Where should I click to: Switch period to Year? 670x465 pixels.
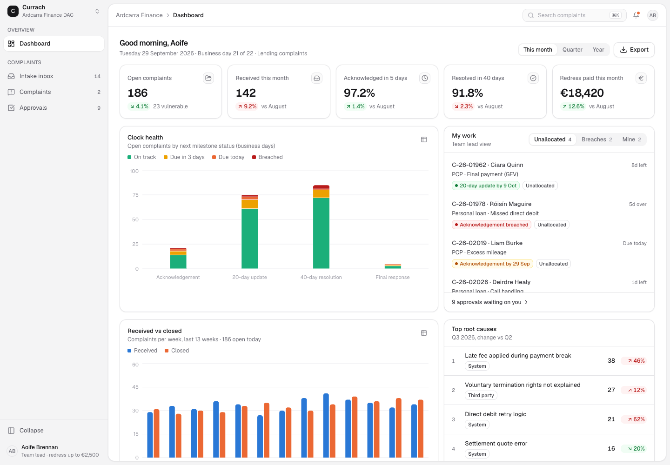coord(598,50)
